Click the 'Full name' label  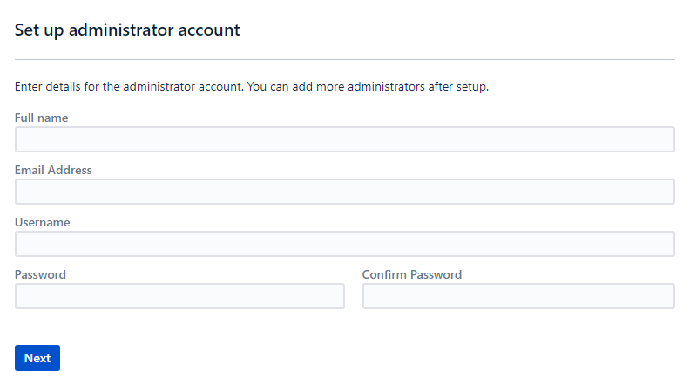point(41,118)
